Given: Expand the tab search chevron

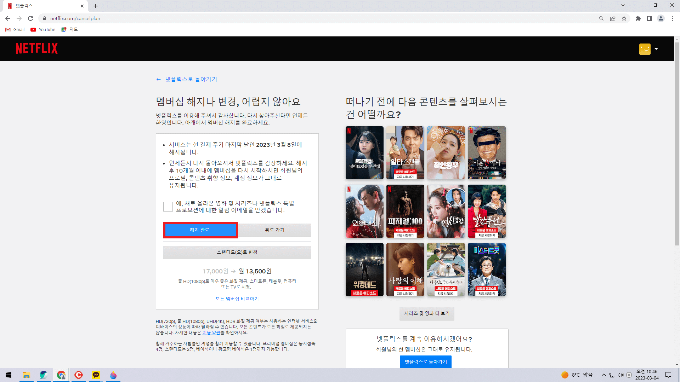Looking at the screenshot, I should tap(623, 5).
